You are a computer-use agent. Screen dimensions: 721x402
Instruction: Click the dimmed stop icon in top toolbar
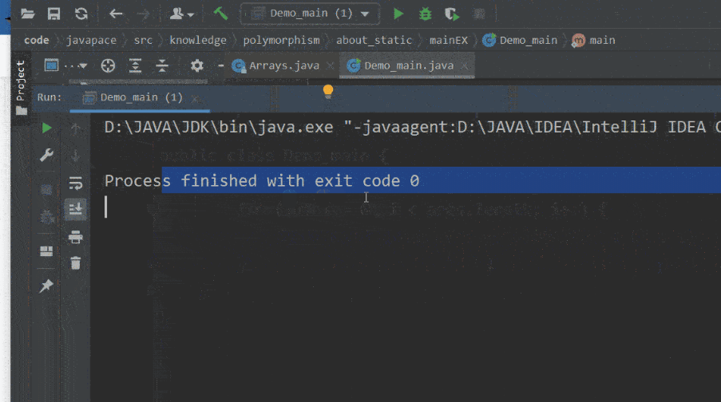479,14
